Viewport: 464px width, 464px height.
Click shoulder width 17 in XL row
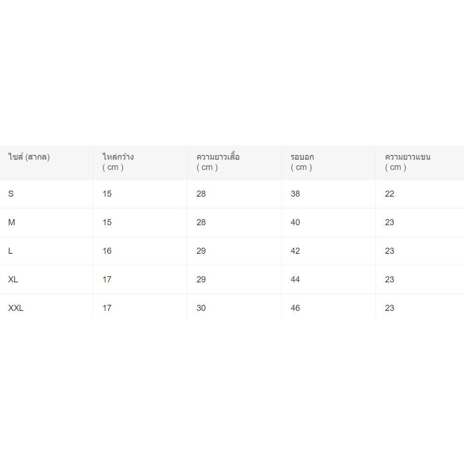(107, 280)
